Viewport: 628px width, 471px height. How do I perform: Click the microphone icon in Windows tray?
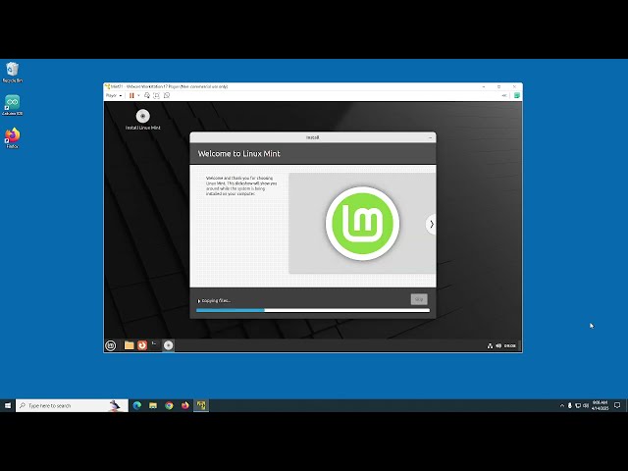click(570, 405)
